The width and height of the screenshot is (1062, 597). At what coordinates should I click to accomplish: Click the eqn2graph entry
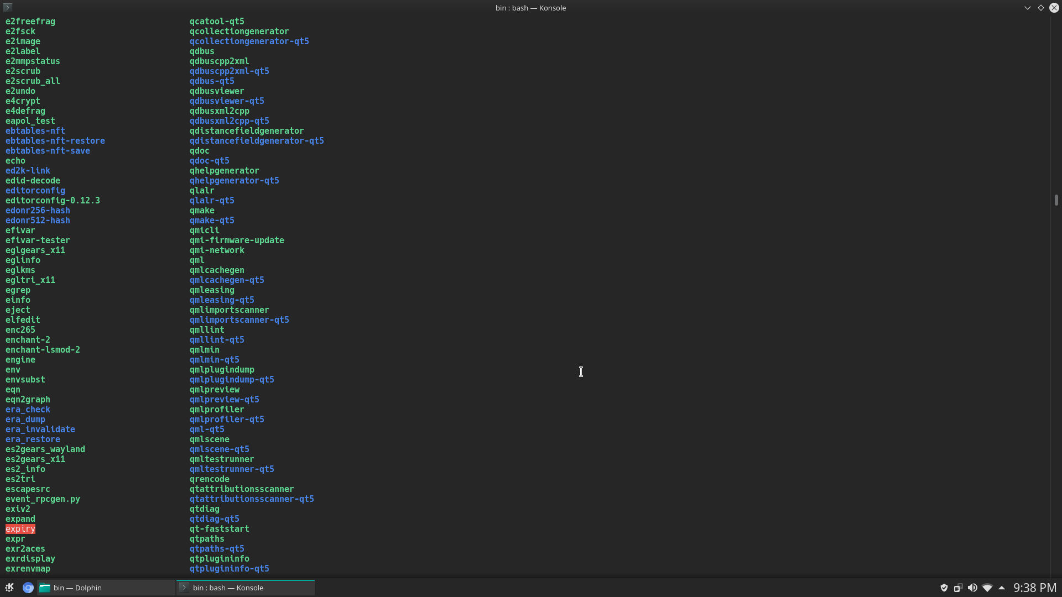(x=28, y=400)
